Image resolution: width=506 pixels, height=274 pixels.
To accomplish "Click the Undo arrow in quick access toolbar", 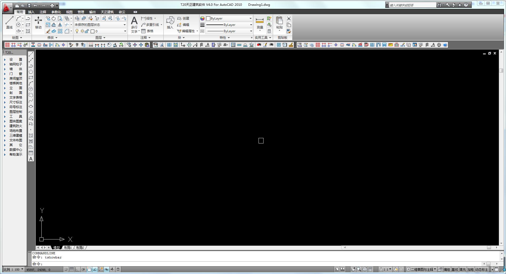I will pos(35,6).
